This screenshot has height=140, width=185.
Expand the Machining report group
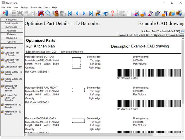[12, 38]
